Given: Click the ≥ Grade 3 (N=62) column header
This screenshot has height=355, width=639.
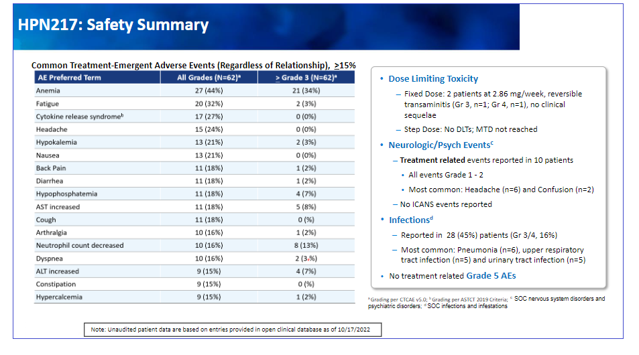Looking at the screenshot, I should [x=305, y=78].
